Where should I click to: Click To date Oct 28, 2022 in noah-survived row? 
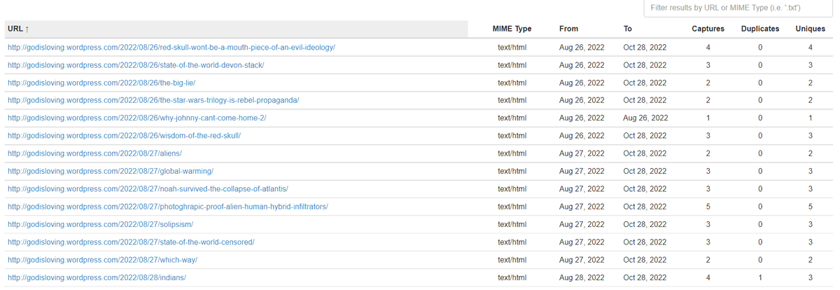pos(645,189)
